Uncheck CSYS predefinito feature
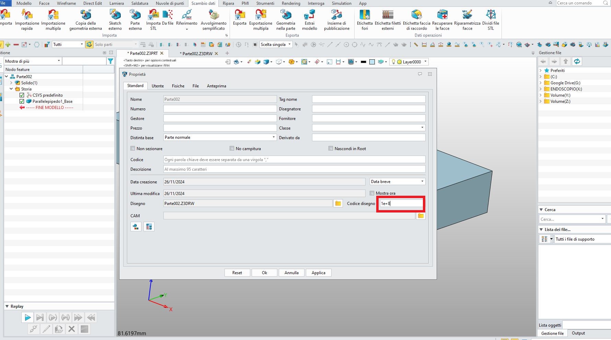Screen dimensions: 611x340 (x=22, y=95)
